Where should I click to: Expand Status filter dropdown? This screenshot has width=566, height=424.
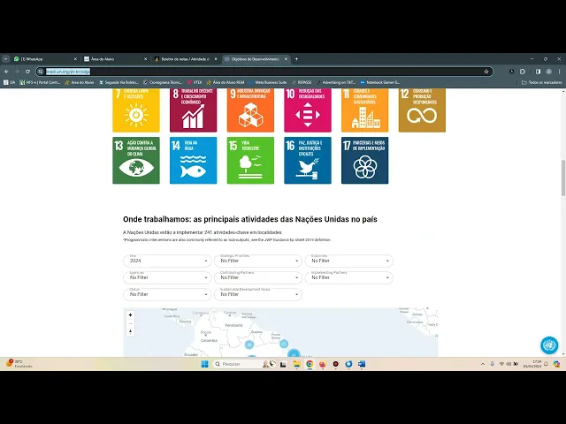pyautogui.click(x=167, y=294)
